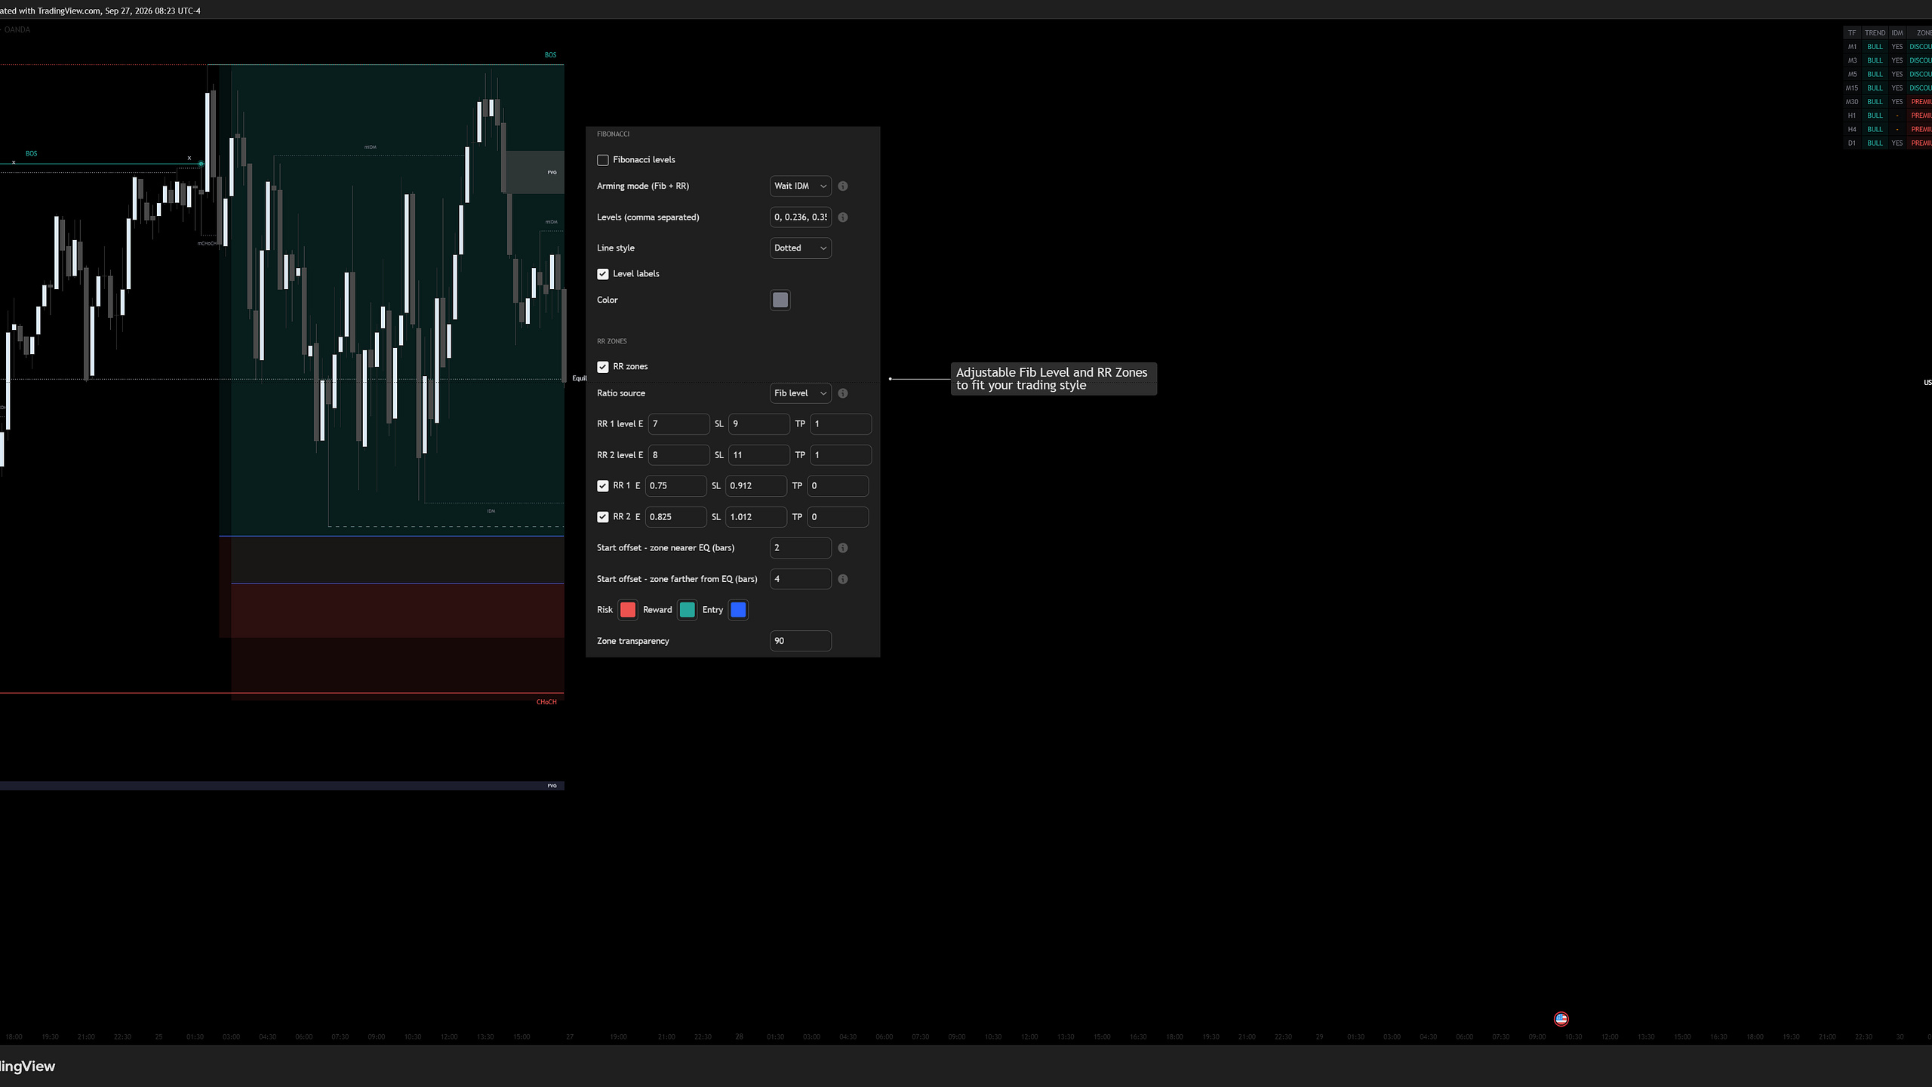Viewport: 1932px width, 1087px height.
Task: Click the red CHoCH label on chart
Action: [546, 702]
